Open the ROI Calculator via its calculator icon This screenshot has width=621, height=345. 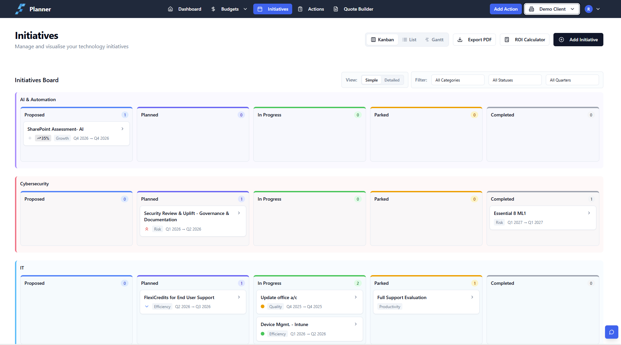click(507, 40)
